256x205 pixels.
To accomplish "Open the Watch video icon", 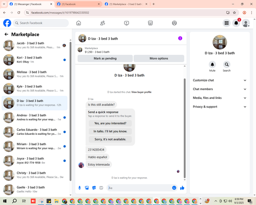I will tap(126, 23).
